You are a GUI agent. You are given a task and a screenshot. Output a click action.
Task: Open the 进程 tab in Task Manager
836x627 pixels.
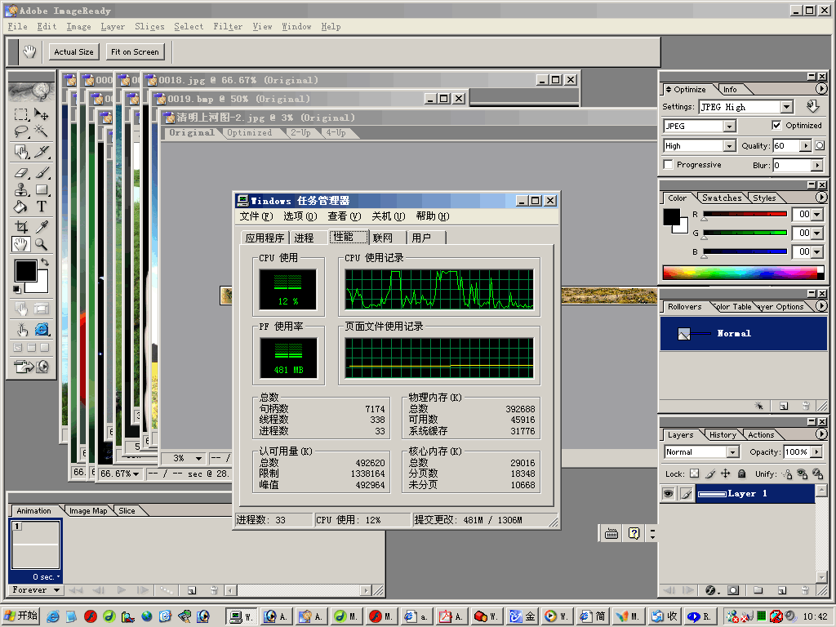[304, 238]
